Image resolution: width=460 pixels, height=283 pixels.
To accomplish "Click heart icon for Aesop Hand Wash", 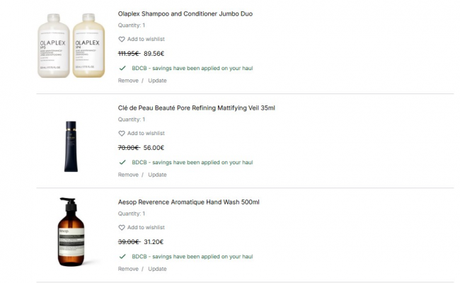I will coord(122,228).
